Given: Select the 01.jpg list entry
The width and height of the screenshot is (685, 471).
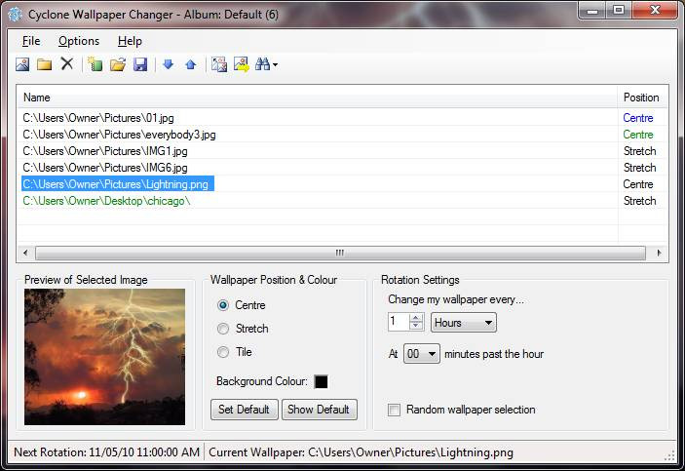Looking at the screenshot, I should click(x=98, y=118).
